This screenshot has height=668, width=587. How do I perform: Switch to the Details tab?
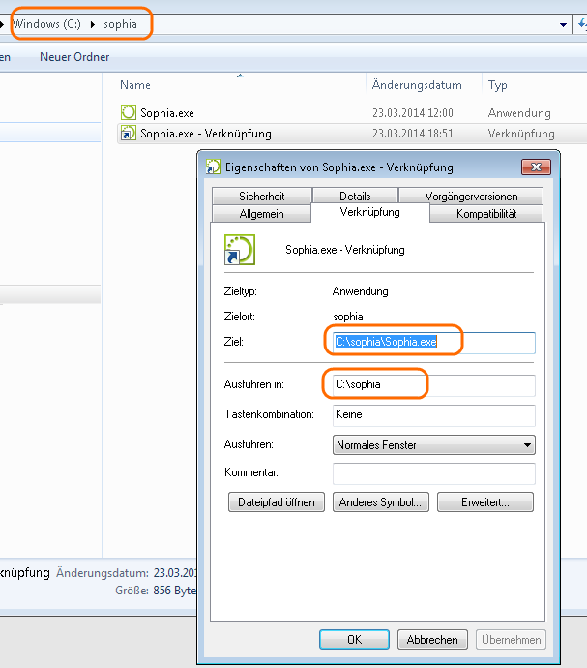pyautogui.click(x=355, y=197)
